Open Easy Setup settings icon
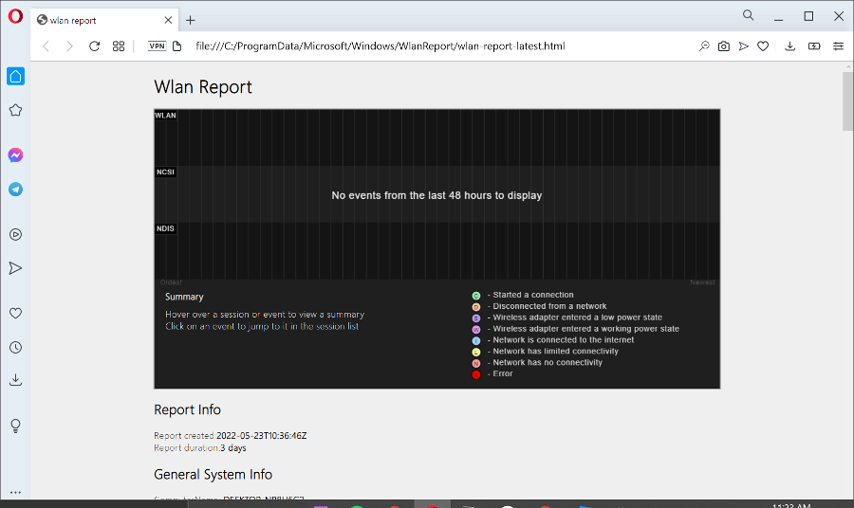Screen dimensions: 854x508 838,46
